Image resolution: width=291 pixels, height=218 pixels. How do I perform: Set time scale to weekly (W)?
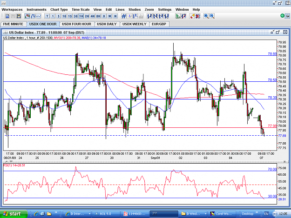pos(110,16)
